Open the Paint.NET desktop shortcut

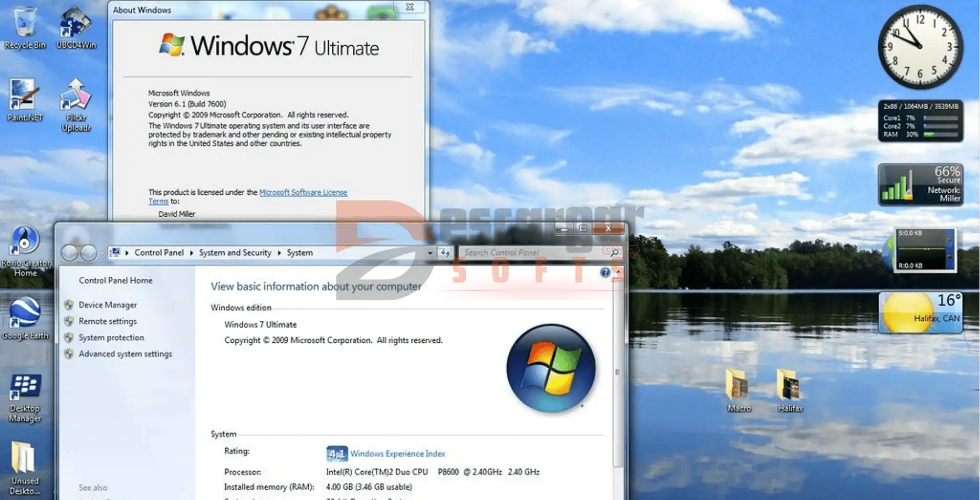coord(24,99)
